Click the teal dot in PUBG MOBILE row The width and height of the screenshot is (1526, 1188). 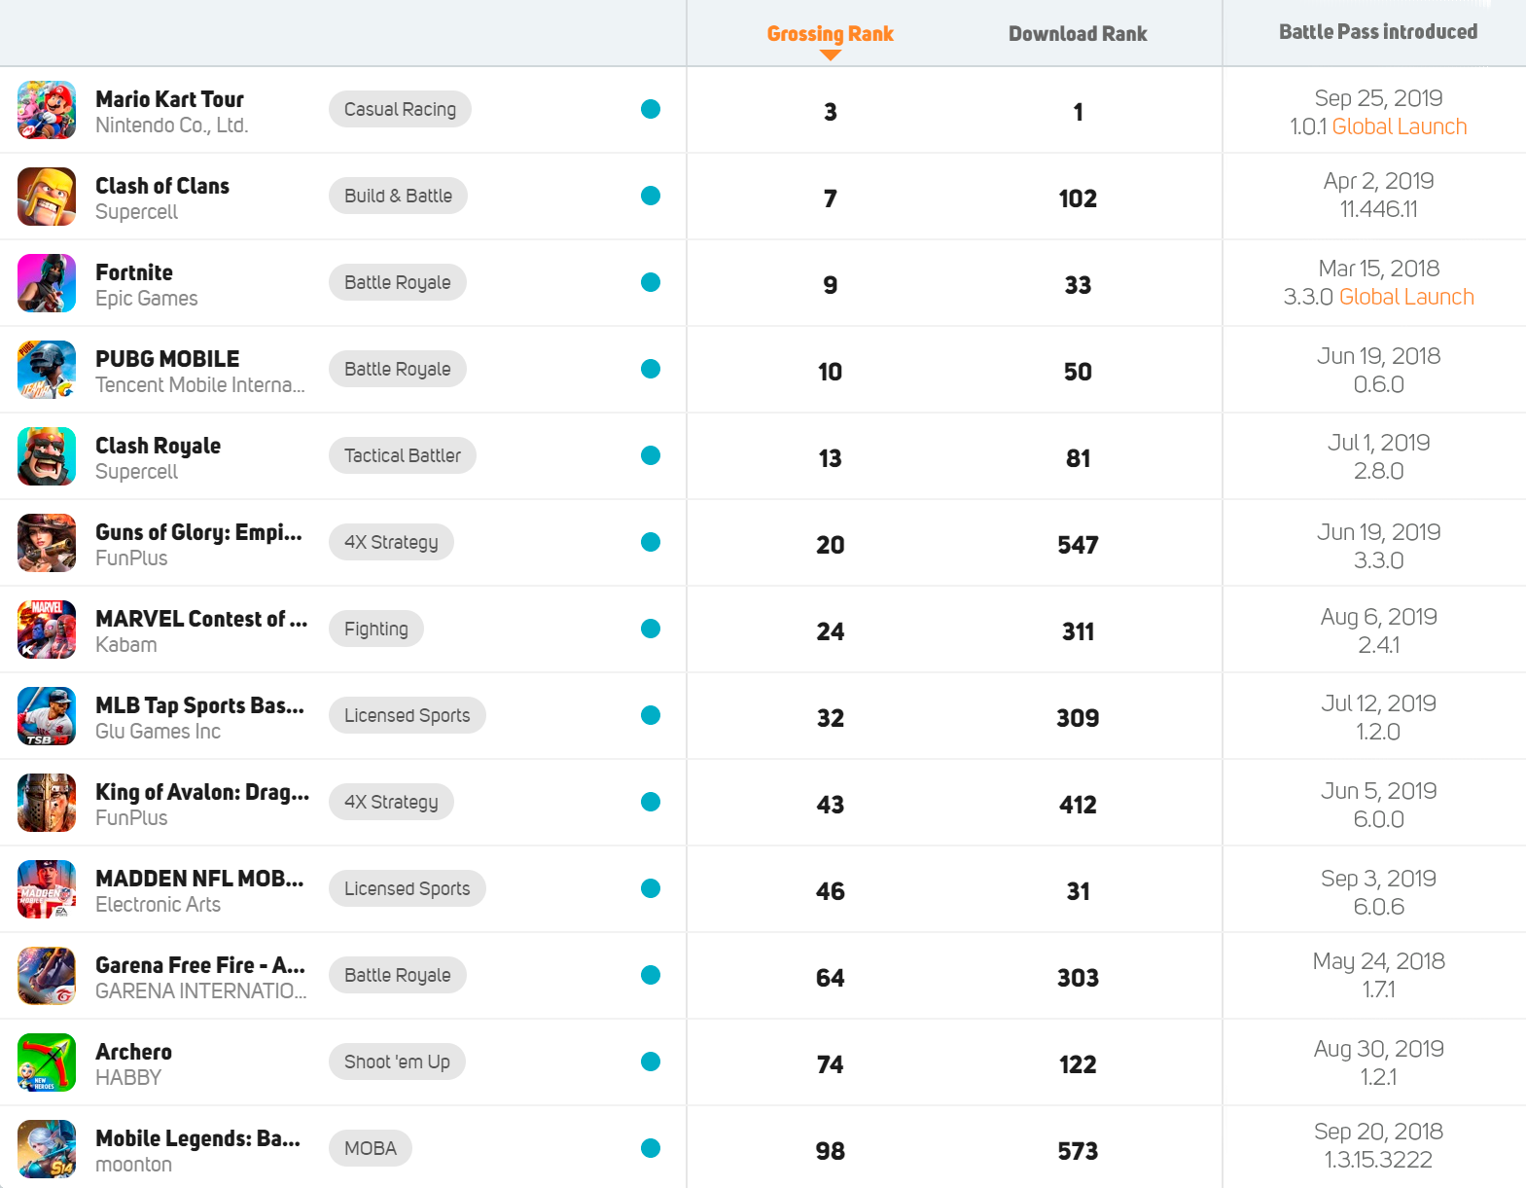651,369
